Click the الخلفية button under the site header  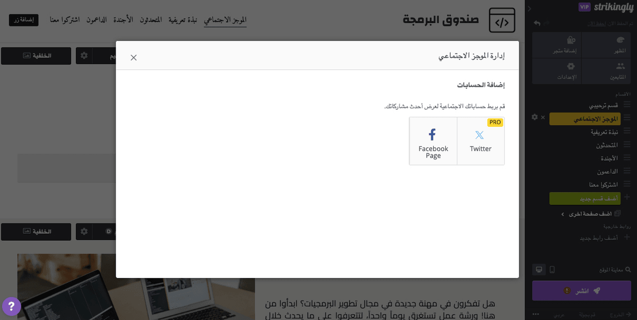click(36, 56)
